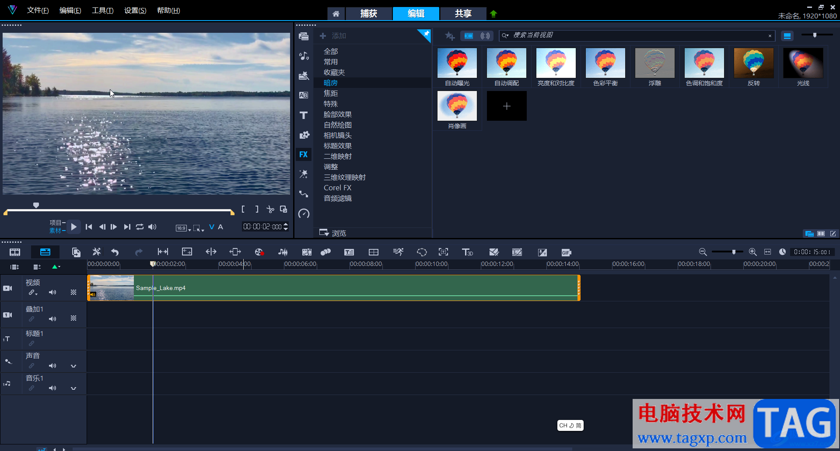Select the 自然绘图 filter category

coord(338,125)
